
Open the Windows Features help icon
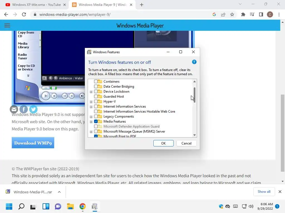point(194,62)
